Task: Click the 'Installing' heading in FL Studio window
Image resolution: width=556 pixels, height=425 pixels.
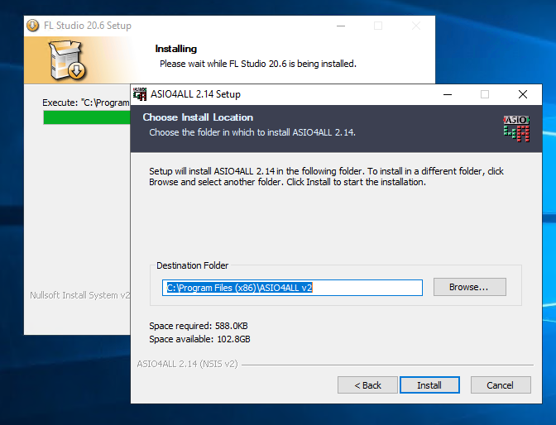Action: (176, 49)
